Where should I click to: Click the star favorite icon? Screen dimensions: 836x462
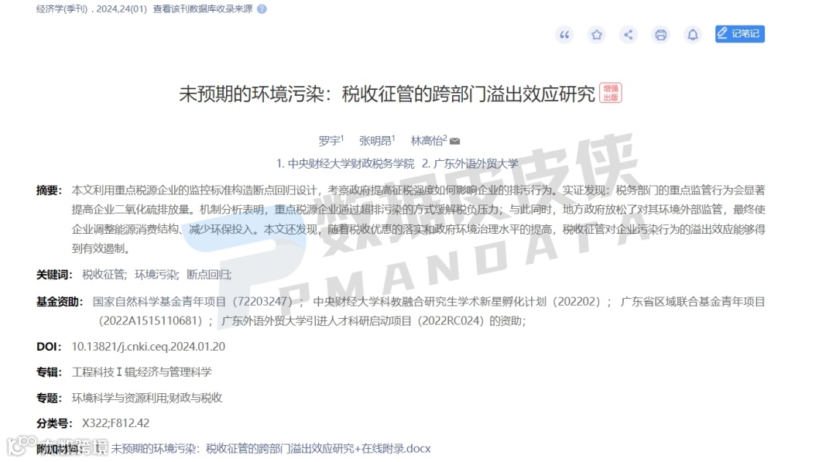click(596, 35)
